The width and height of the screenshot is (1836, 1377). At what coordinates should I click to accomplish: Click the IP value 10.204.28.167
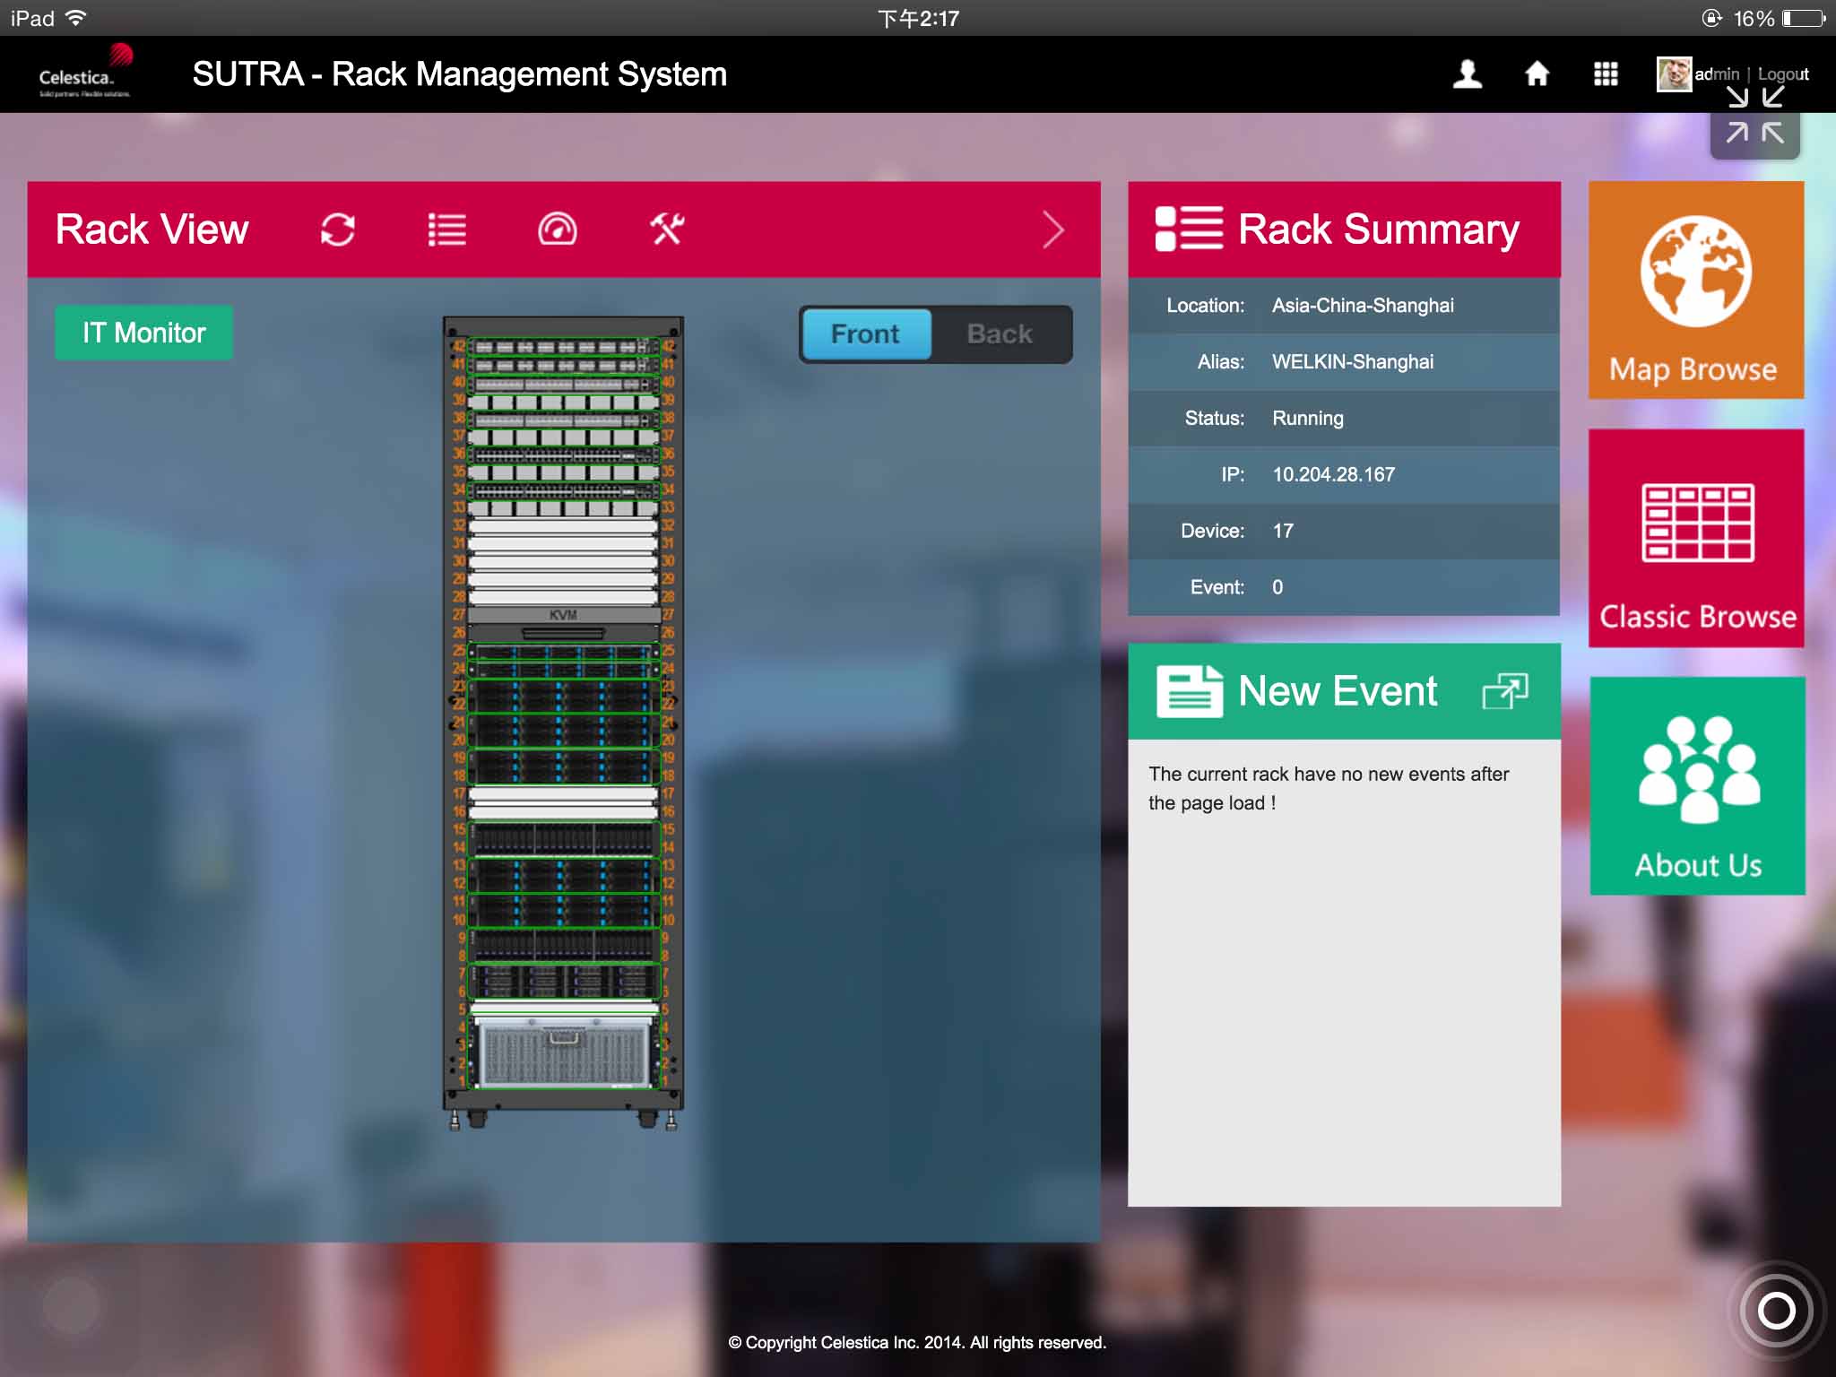[x=1333, y=474]
